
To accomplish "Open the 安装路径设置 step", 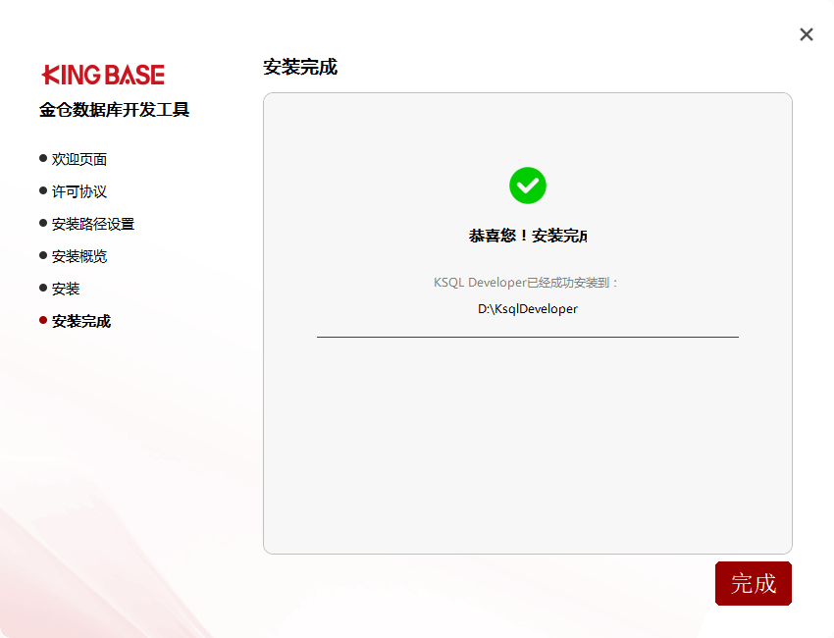I will click(x=92, y=224).
